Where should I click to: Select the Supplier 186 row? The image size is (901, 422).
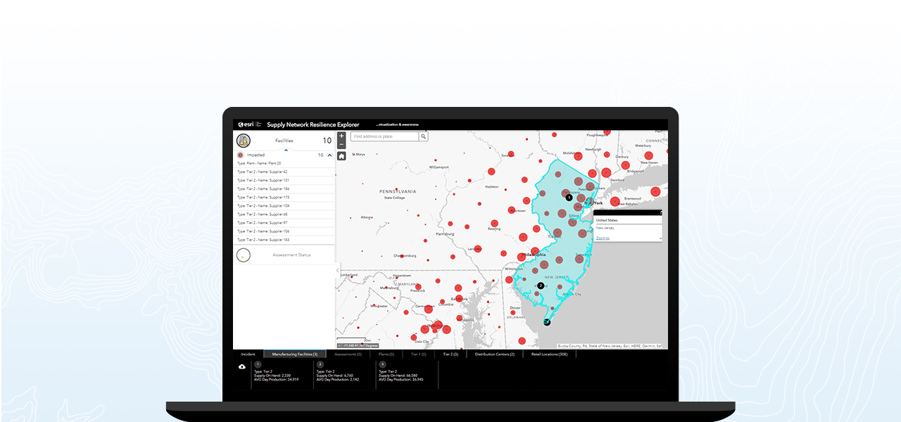click(284, 188)
